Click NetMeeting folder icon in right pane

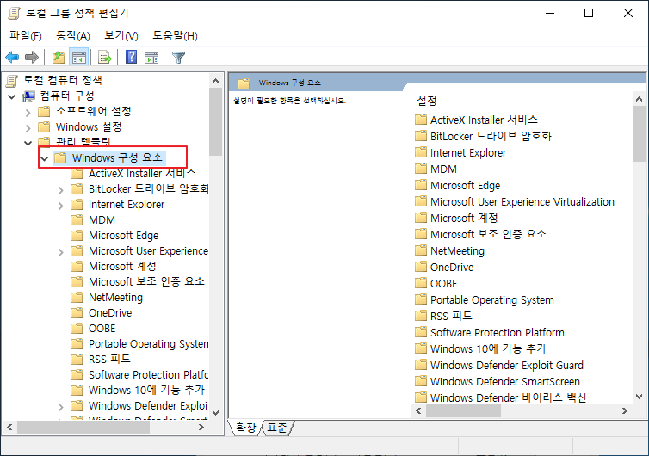point(421,250)
